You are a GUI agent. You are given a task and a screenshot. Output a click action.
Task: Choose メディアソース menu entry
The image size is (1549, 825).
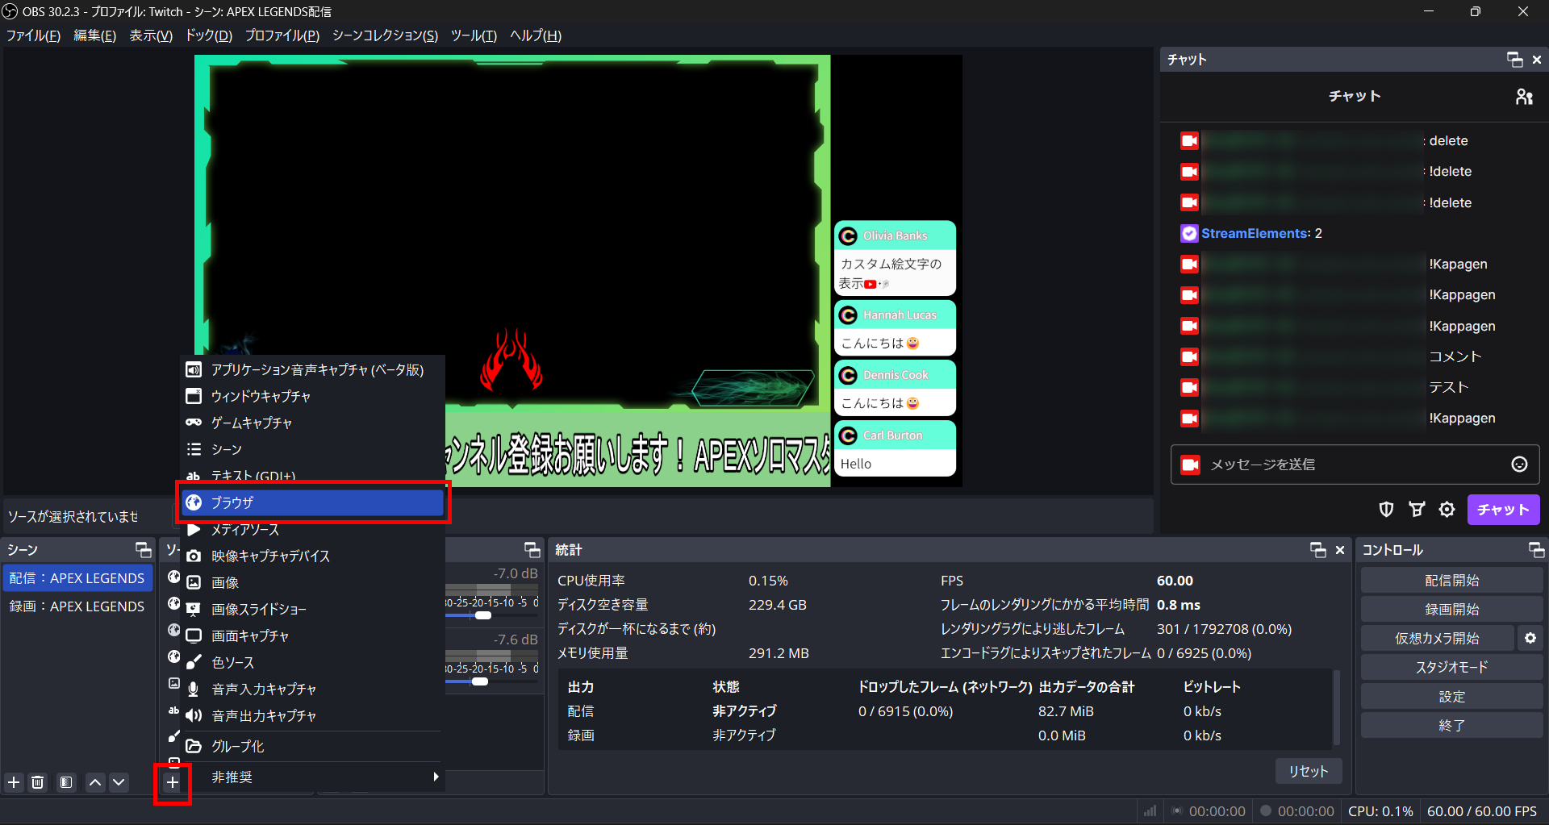313,530
